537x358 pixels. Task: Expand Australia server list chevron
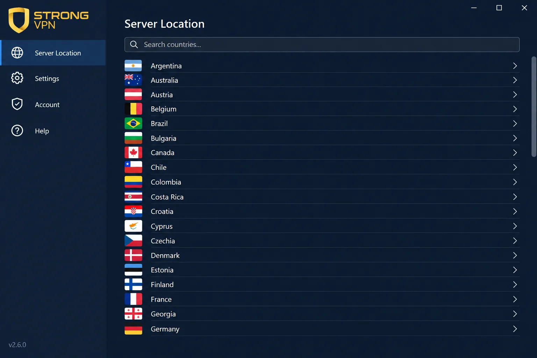[x=515, y=80]
